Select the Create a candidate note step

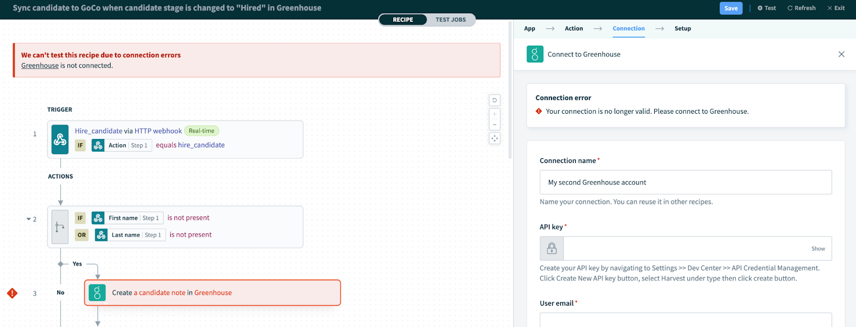click(x=212, y=293)
